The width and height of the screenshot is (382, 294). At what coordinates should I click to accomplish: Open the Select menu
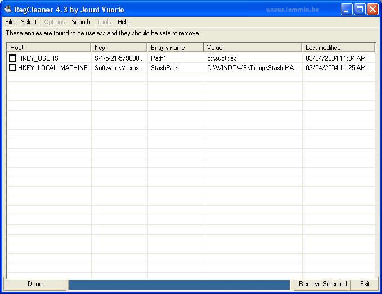point(29,22)
